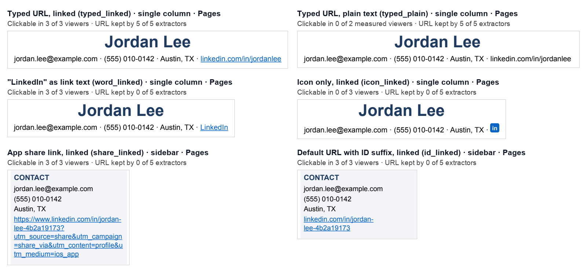Click "Austin, TX" in typed_linked card

177,59
